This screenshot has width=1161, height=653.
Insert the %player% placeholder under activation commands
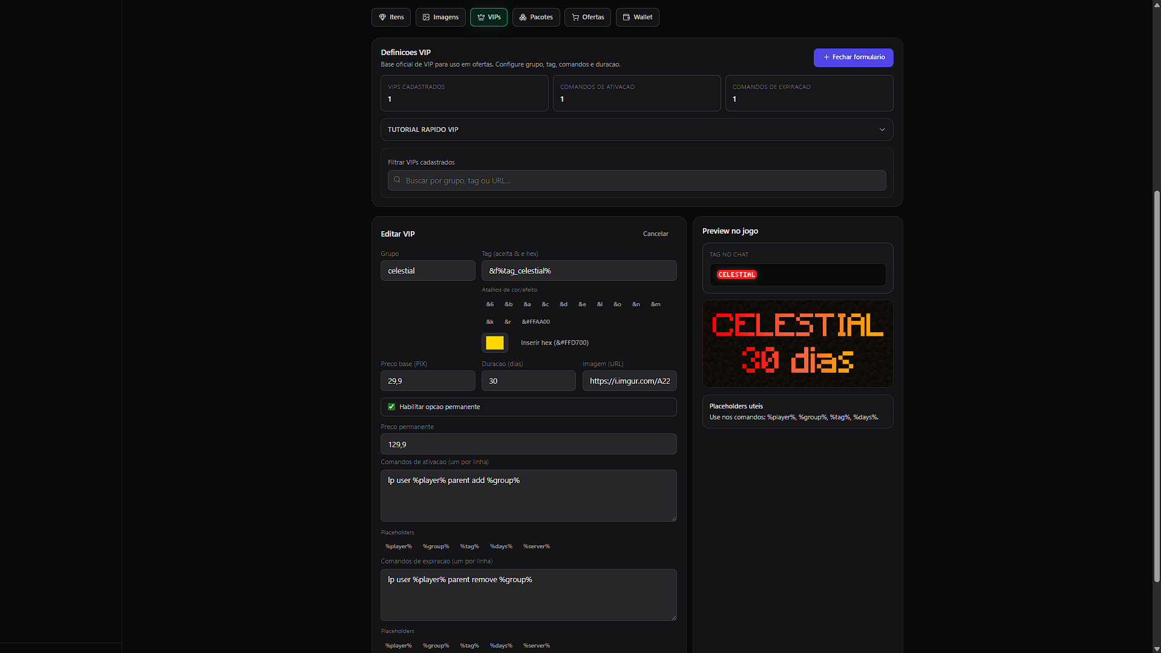398,546
